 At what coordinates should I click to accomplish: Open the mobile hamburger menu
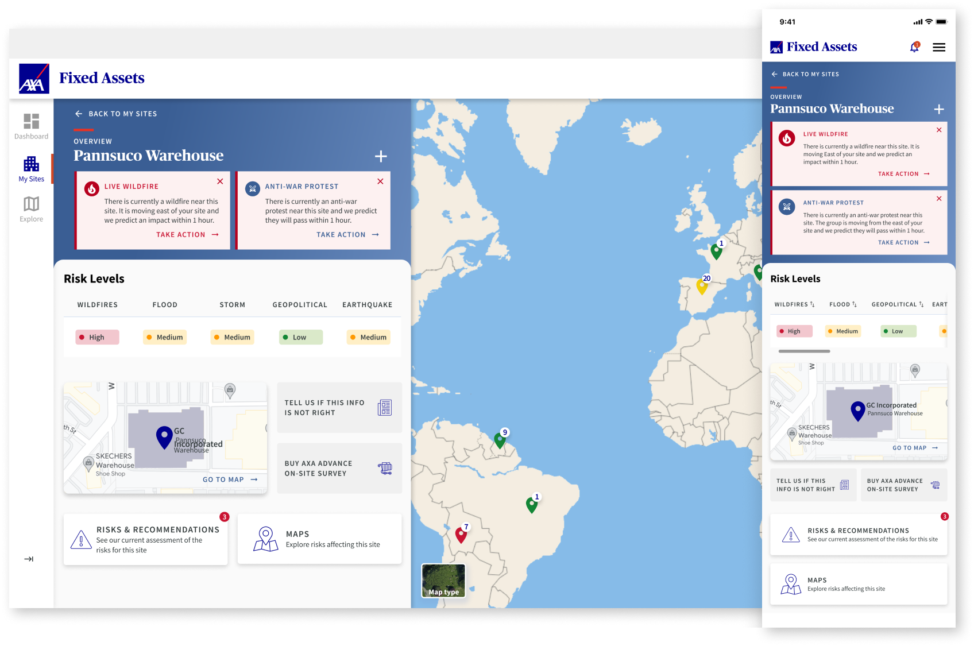pos(939,47)
